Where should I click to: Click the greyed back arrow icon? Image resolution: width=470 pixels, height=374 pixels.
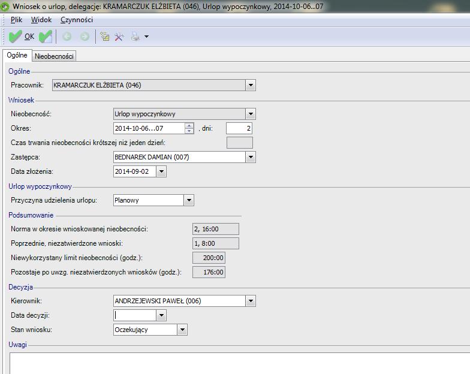point(67,37)
